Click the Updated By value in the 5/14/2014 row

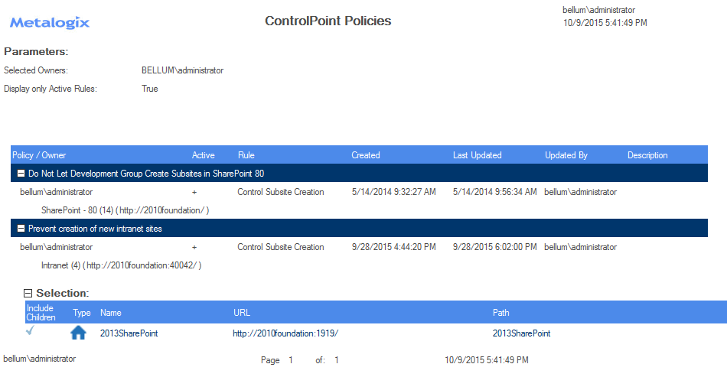pos(581,192)
